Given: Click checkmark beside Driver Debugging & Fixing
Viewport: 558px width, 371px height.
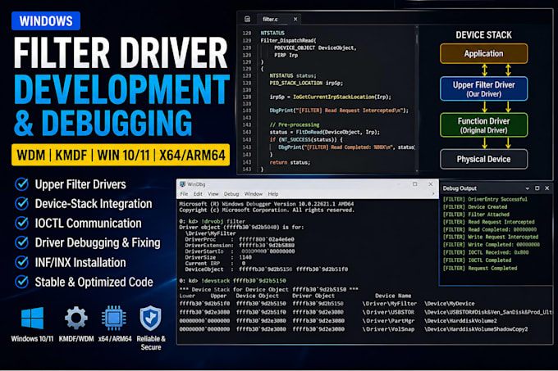Looking at the screenshot, I should pos(22,242).
